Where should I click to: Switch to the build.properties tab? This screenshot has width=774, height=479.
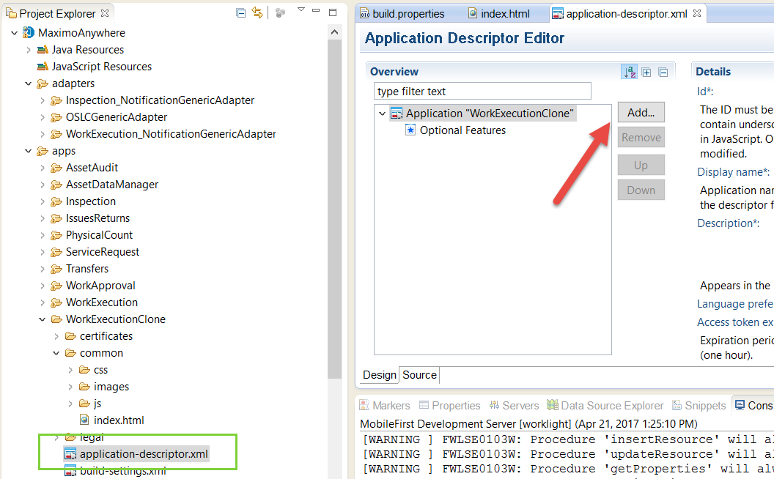point(407,12)
